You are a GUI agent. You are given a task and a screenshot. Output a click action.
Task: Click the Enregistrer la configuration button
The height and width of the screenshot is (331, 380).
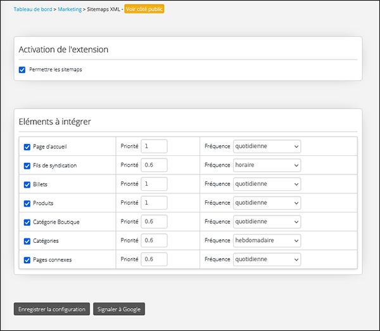[x=52, y=309]
